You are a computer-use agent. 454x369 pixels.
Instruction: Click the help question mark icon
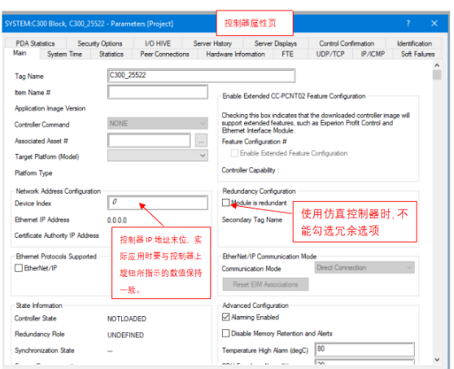(408, 24)
